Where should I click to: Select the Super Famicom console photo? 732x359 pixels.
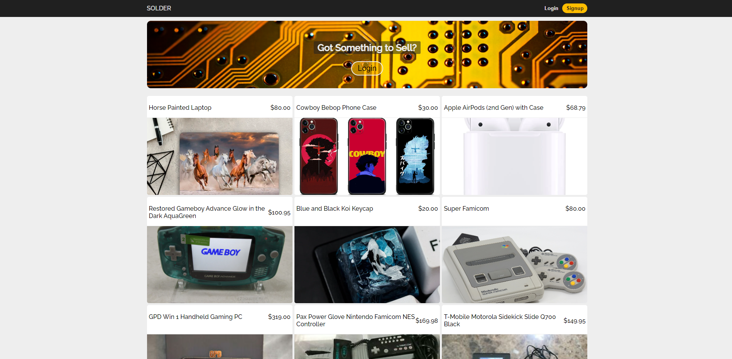click(x=514, y=265)
